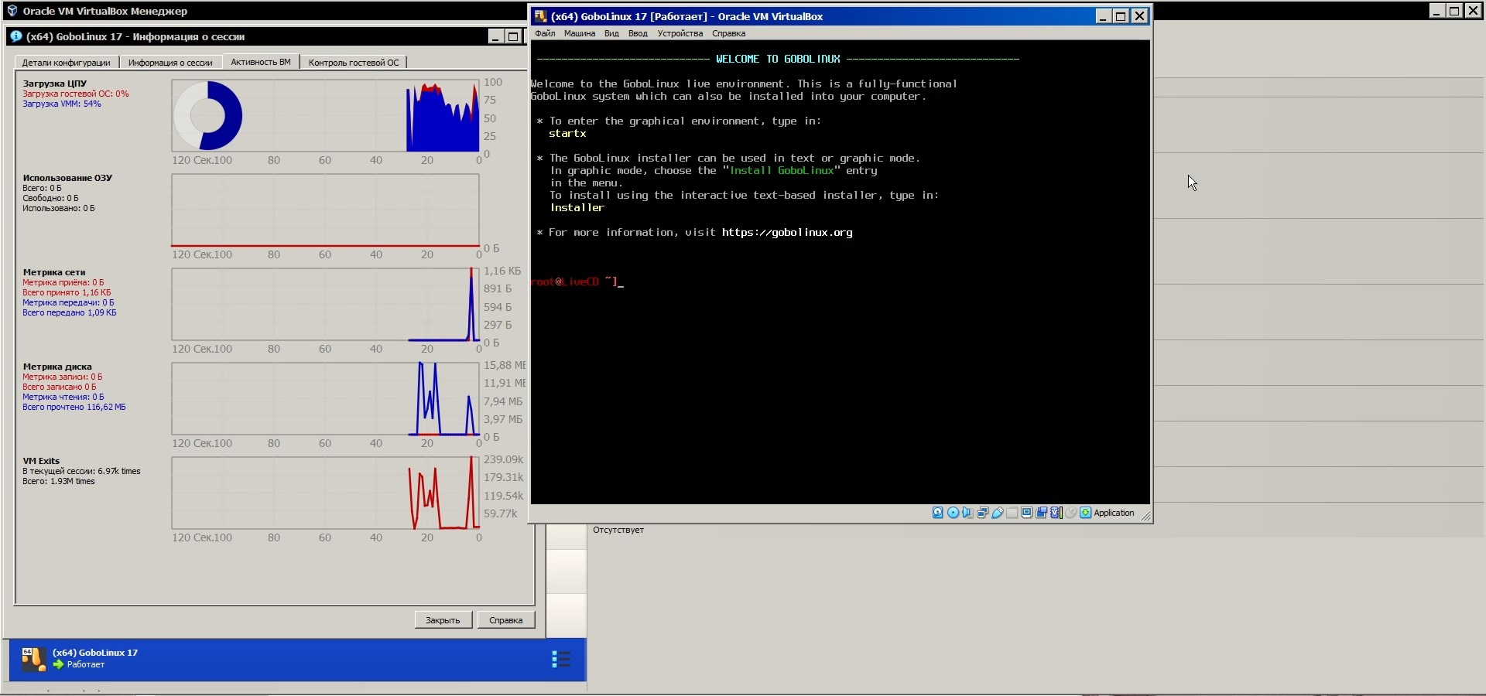
Task: Click the display monitor status bar icon
Action: click(1026, 513)
